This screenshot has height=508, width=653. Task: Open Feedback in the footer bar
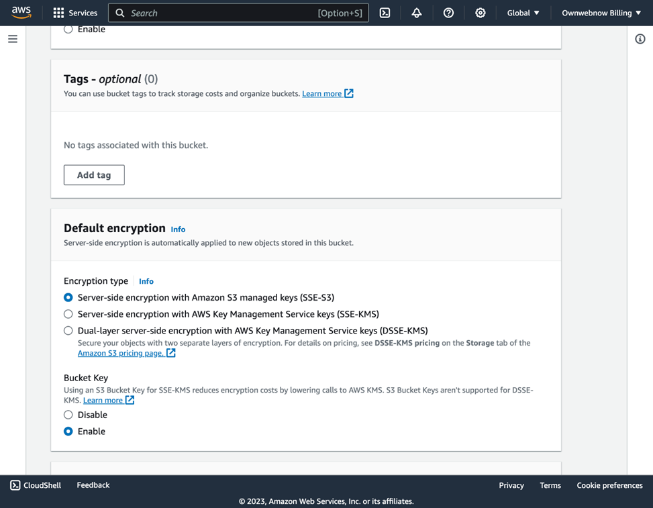pos(93,485)
